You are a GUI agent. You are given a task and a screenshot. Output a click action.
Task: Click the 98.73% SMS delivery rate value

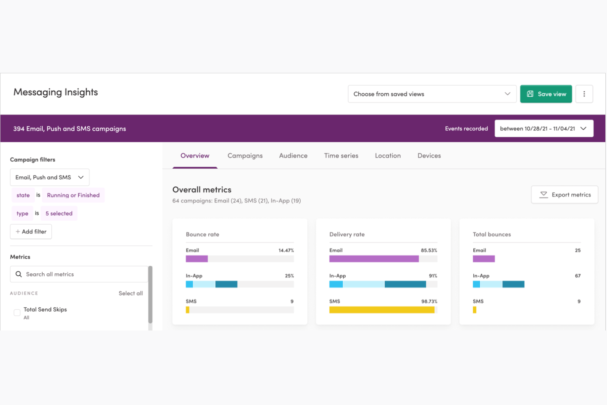[x=429, y=301]
